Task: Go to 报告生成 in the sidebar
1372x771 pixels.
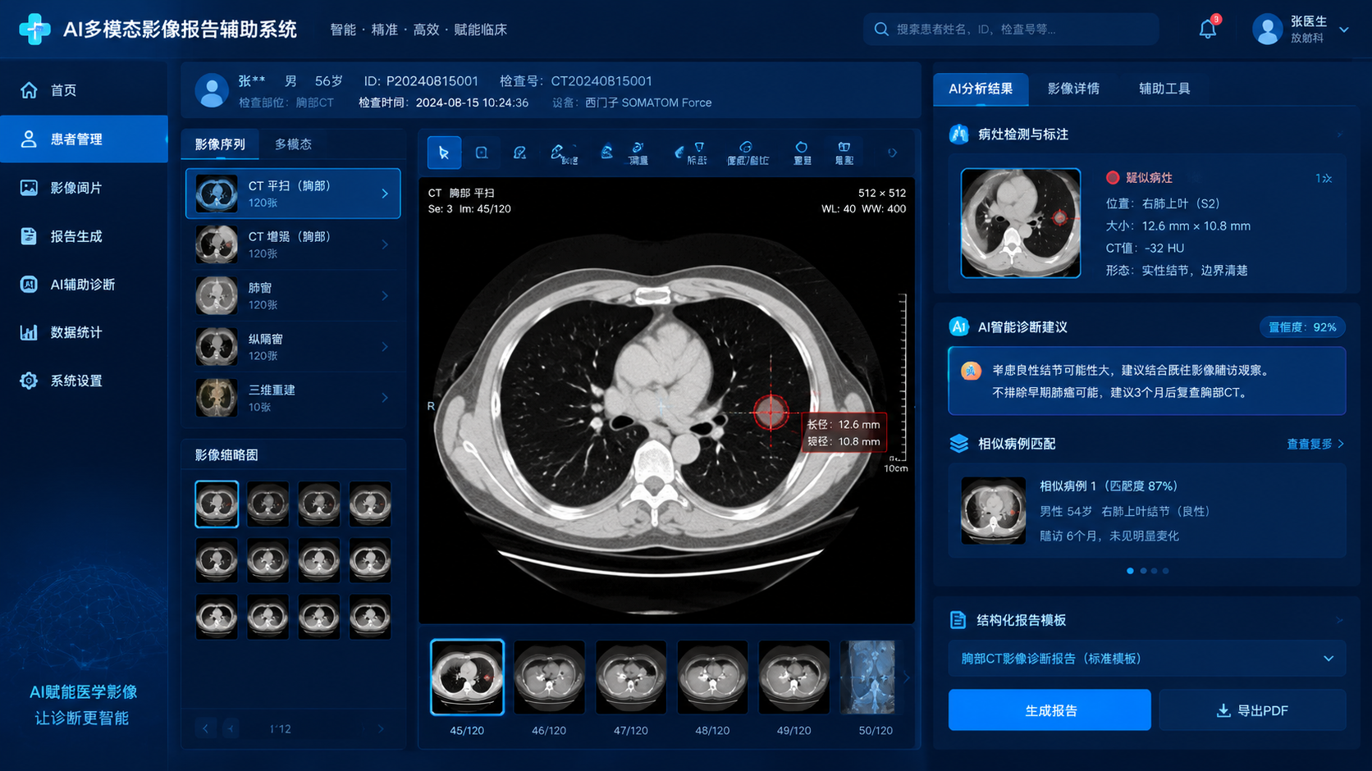Action: (x=84, y=236)
